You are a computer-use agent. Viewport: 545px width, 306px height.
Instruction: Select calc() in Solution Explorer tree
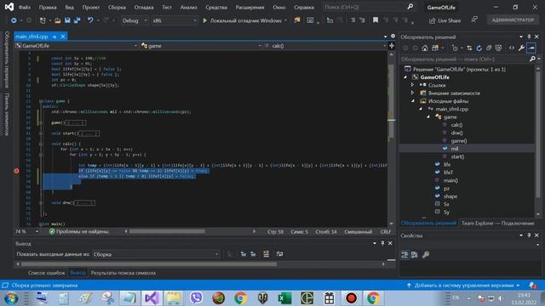click(456, 125)
